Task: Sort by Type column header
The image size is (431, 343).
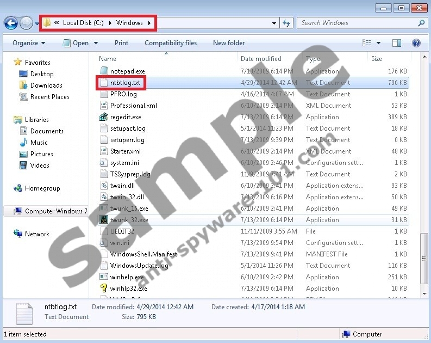Action: pyautogui.click(x=313, y=59)
